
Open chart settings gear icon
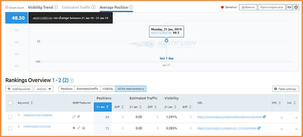pyautogui.click(x=296, y=7)
